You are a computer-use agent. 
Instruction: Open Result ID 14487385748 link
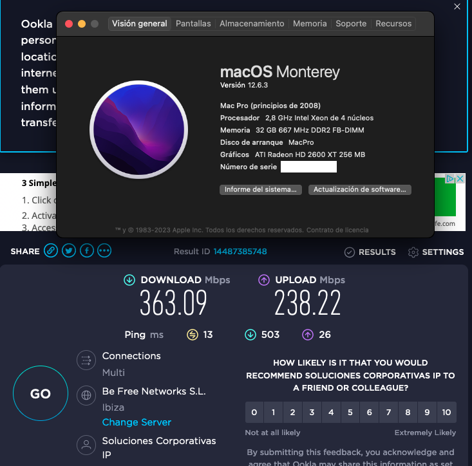coord(240,252)
